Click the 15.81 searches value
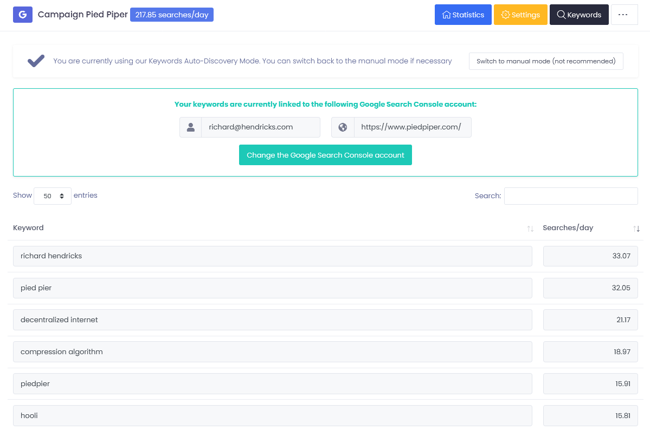The height and width of the screenshot is (430, 650). pyautogui.click(x=590, y=415)
